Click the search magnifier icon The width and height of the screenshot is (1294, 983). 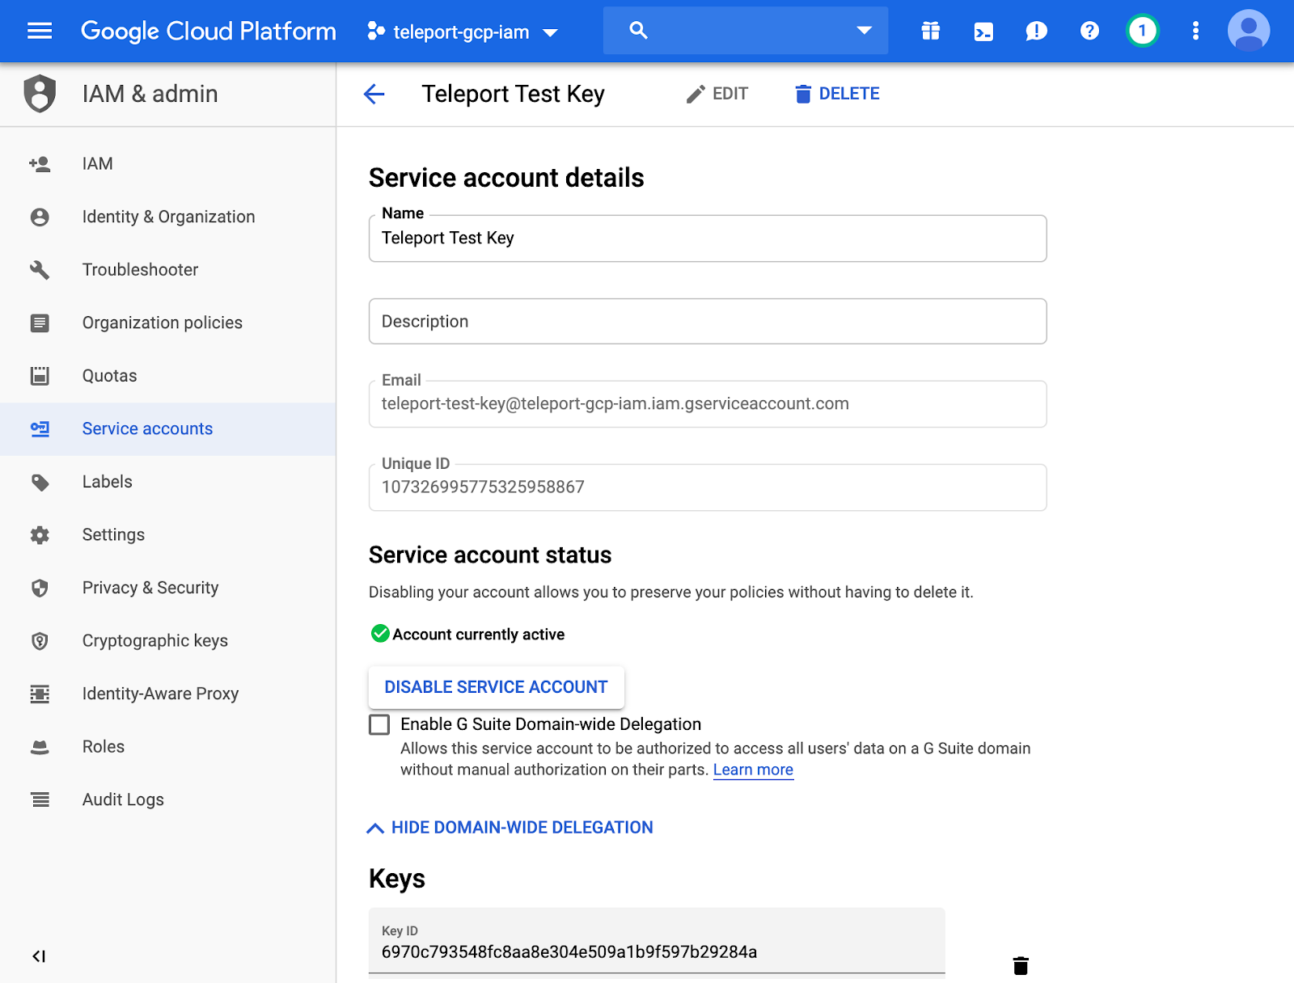(x=638, y=31)
